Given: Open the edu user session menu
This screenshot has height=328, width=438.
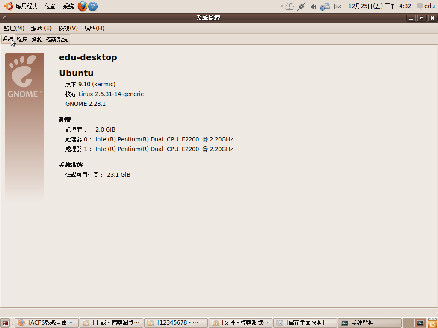Looking at the screenshot, I should [426, 6].
